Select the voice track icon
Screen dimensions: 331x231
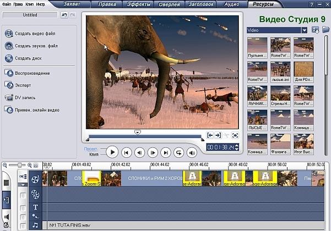[x=35, y=216]
